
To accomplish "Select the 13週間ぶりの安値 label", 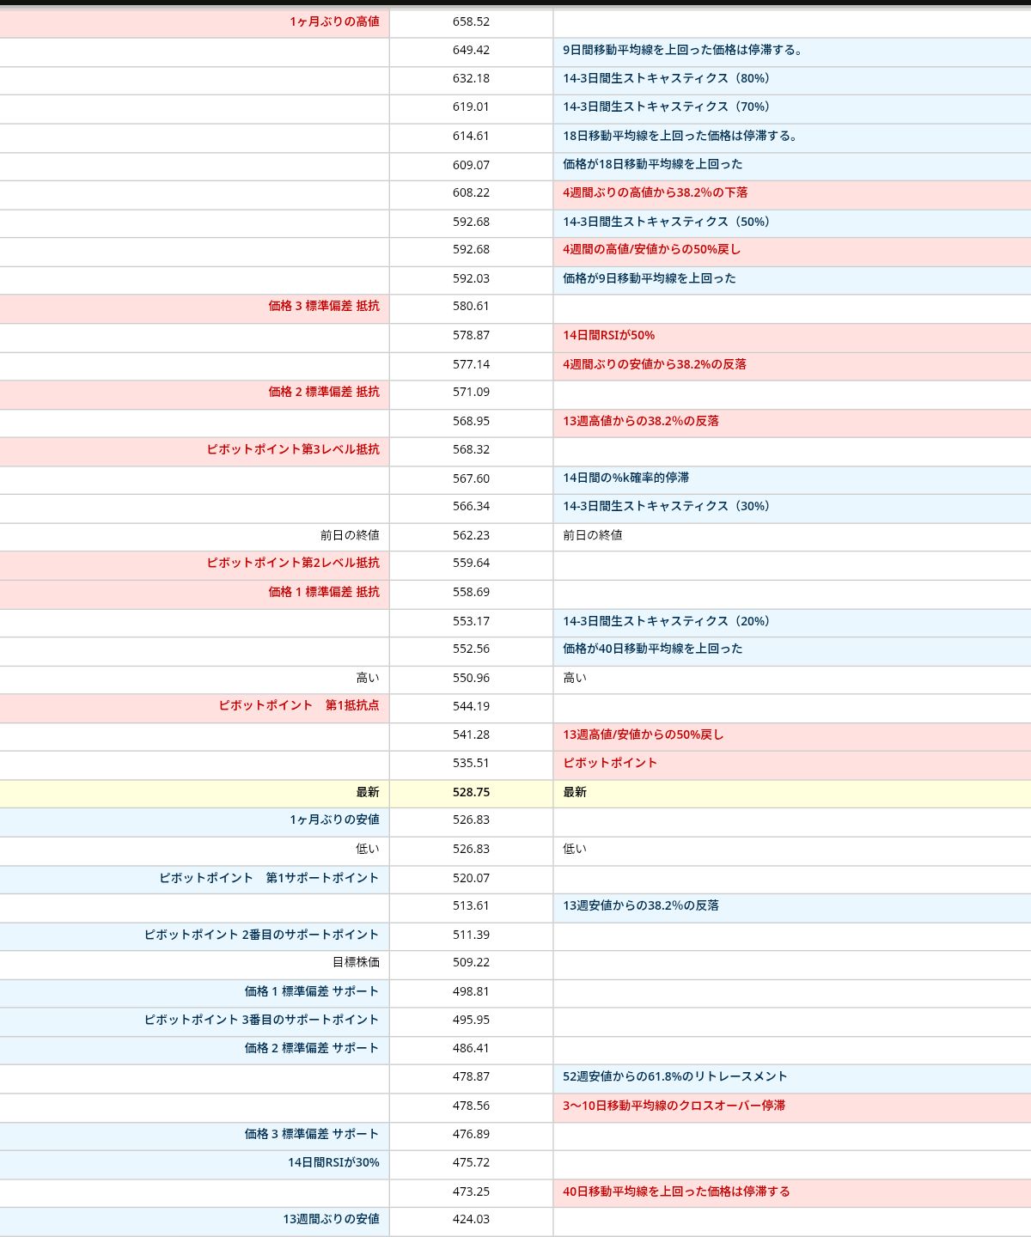I will click(332, 1219).
